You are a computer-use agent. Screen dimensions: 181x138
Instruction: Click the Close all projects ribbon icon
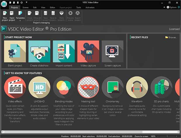[x=37, y=13]
